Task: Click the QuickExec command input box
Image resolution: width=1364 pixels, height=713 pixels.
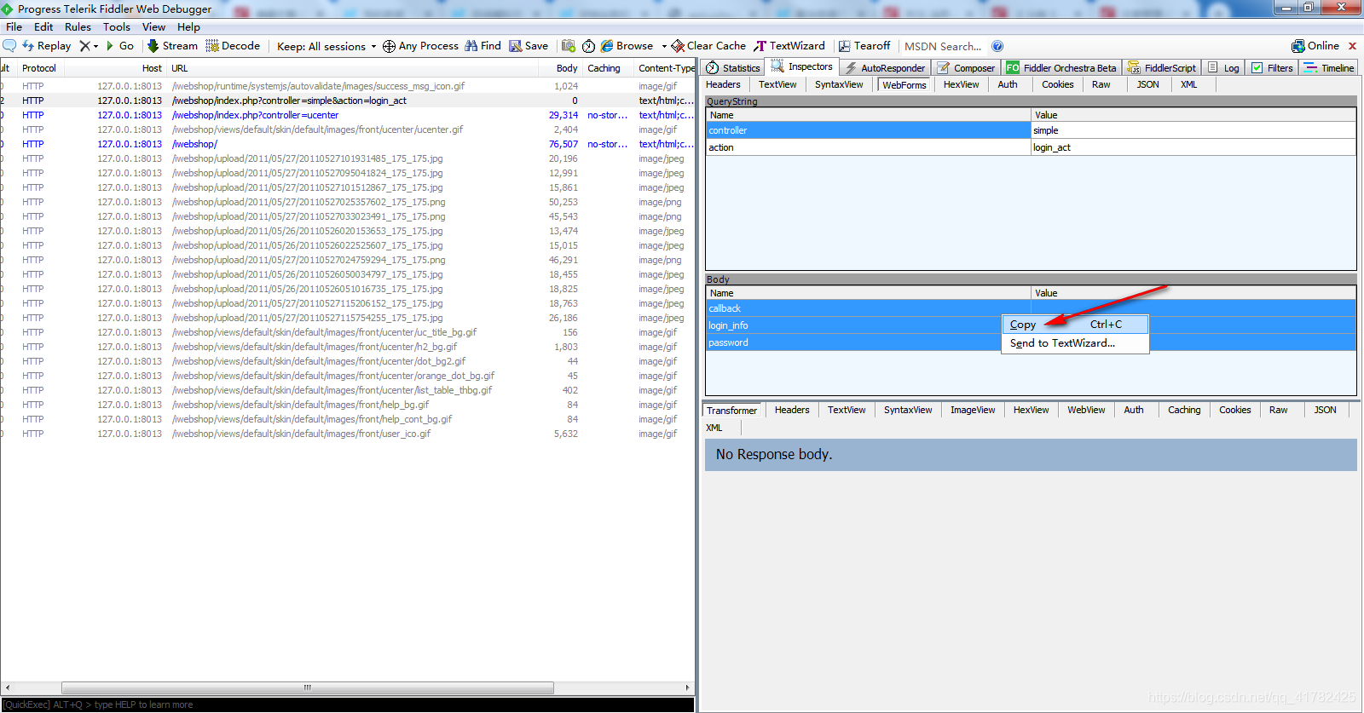Action: pyautogui.click(x=348, y=704)
